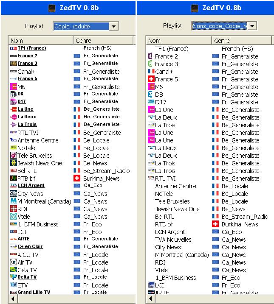This screenshot has height=304, width=274.
Task: Select LCN Argent in the left list
Action: 31,186
